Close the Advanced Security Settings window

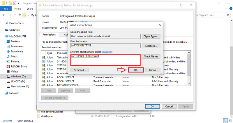click(x=191, y=5)
